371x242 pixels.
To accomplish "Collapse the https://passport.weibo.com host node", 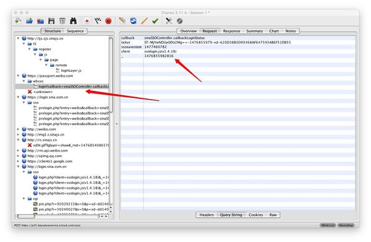I will tap(18, 76).
